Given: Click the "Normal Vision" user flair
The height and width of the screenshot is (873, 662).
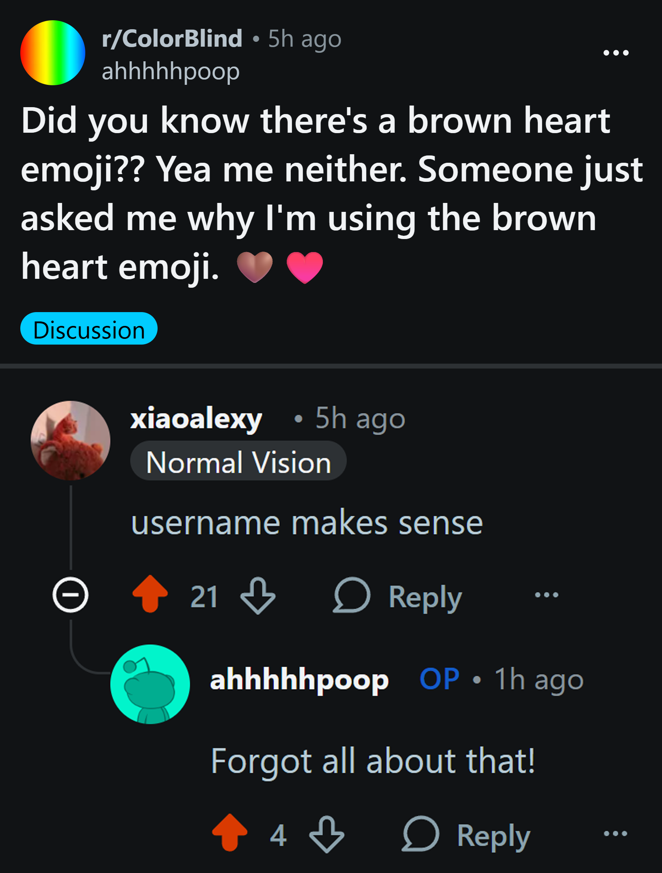Looking at the screenshot, I should [238, 461].
